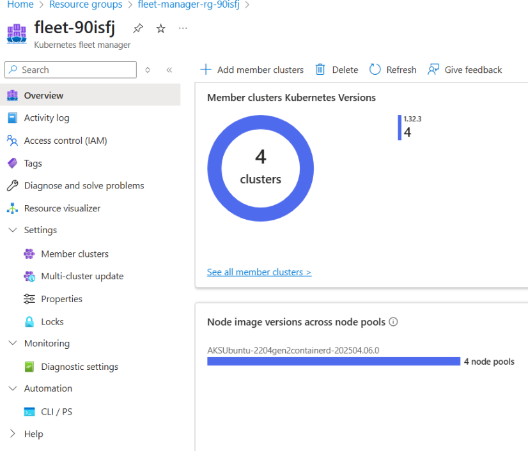This screenshot has height=451, width=528.
Task: Click the Delete button label
Action: [345, 70]
